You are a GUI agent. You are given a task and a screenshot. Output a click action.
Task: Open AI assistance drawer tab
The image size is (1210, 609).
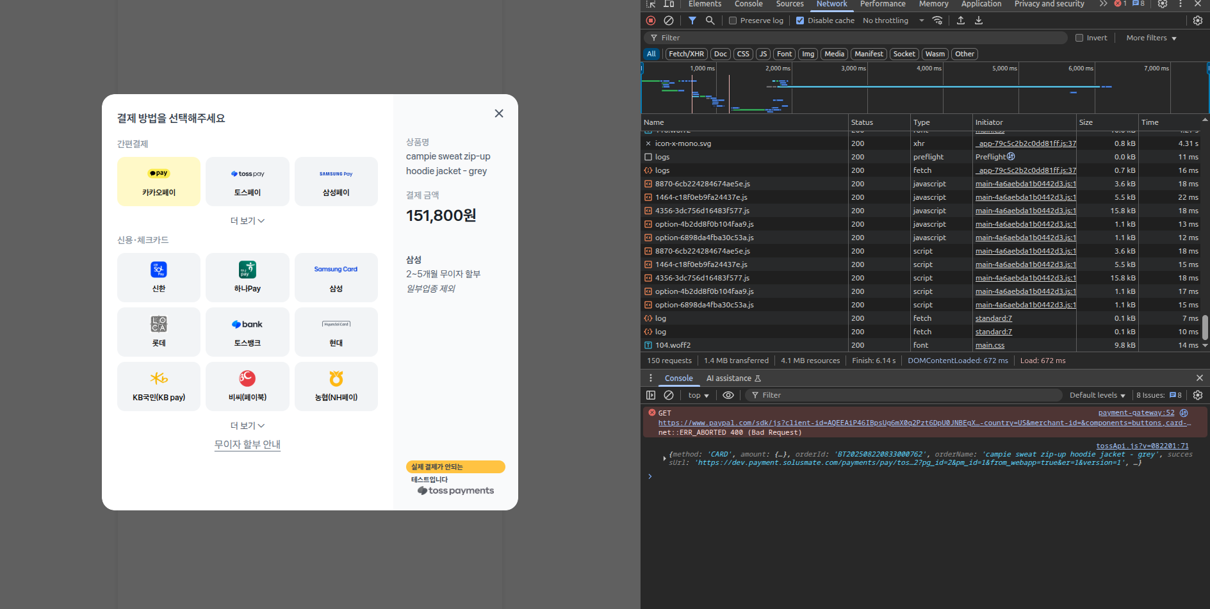click(x=733, y=378)
